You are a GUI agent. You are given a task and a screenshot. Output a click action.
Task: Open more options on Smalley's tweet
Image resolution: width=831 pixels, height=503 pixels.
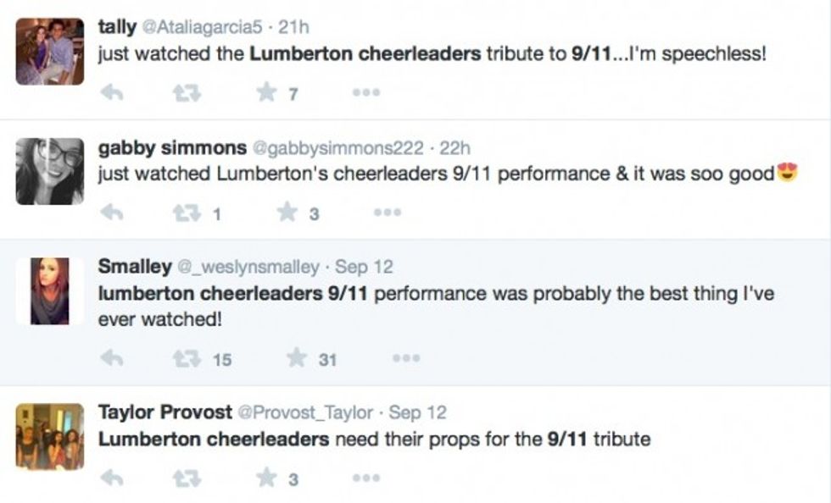pyautogui.click(x=405, y=359)
